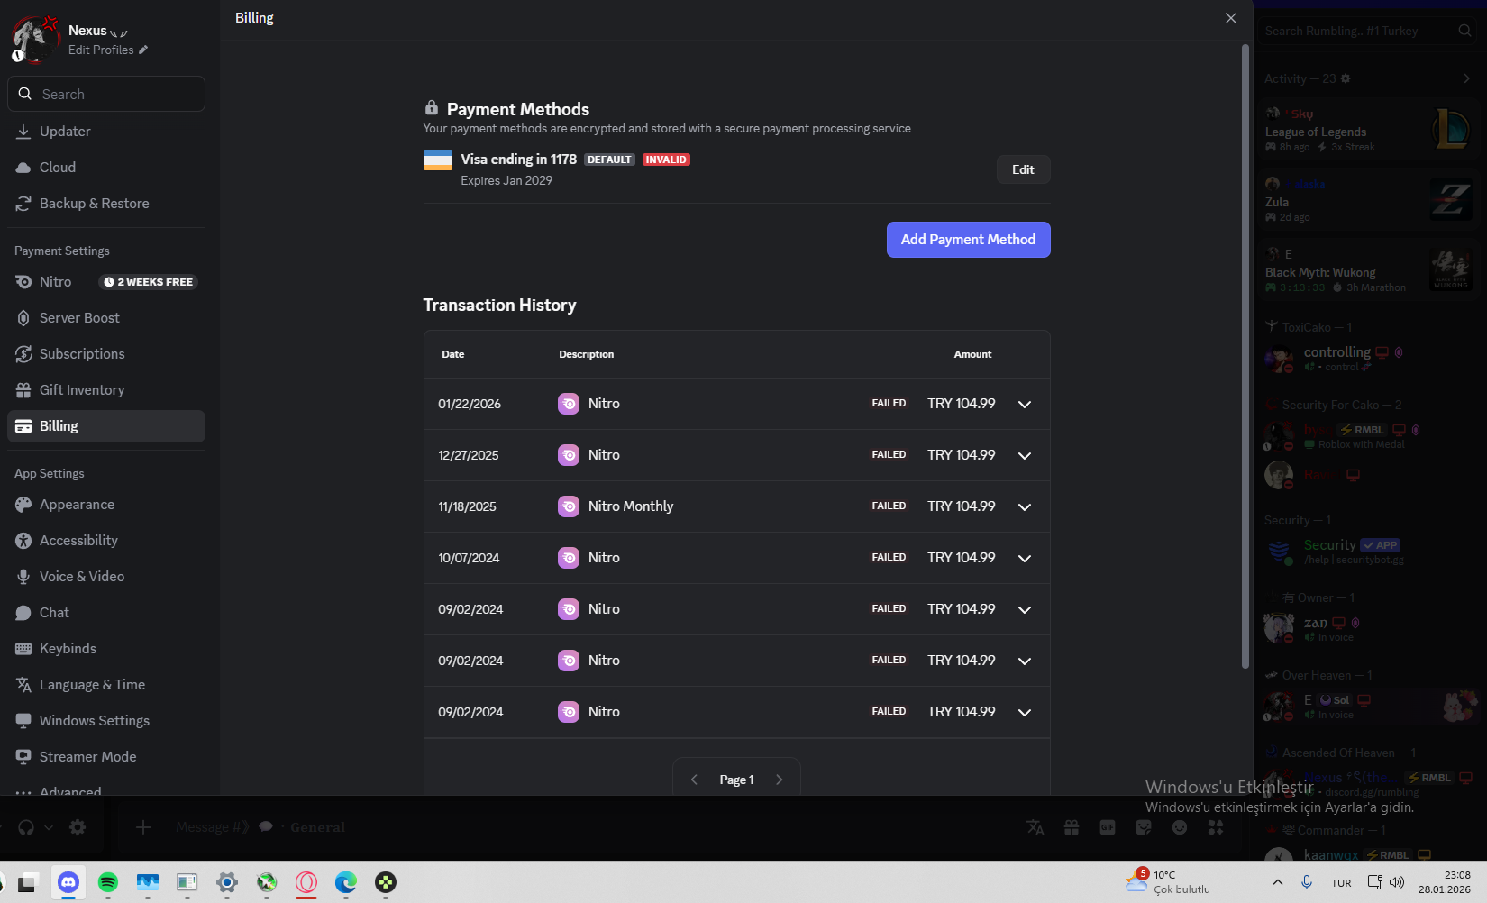The image size is (1487, 903).
Task: Click the Amount column header
Action: tap(972, 354)
